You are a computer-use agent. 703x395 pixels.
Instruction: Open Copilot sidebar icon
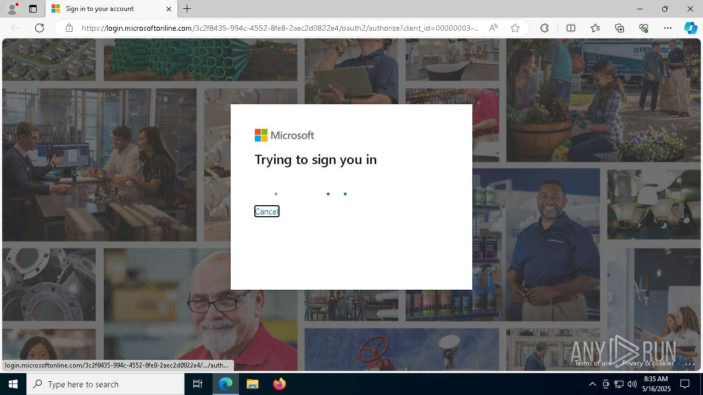click(690, 28)
